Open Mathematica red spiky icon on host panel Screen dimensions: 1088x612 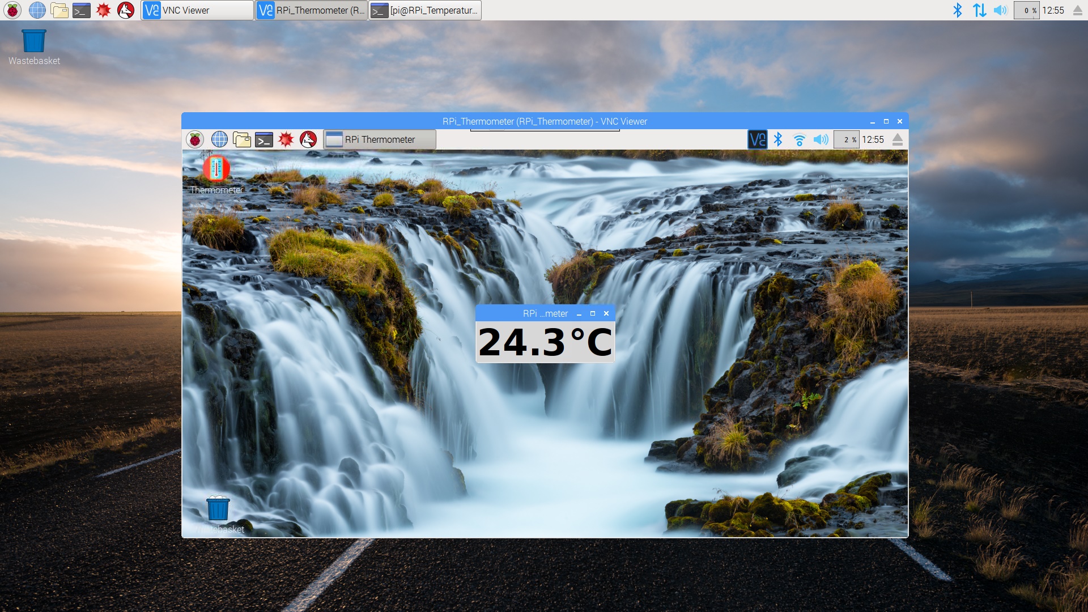coord(104,10)
